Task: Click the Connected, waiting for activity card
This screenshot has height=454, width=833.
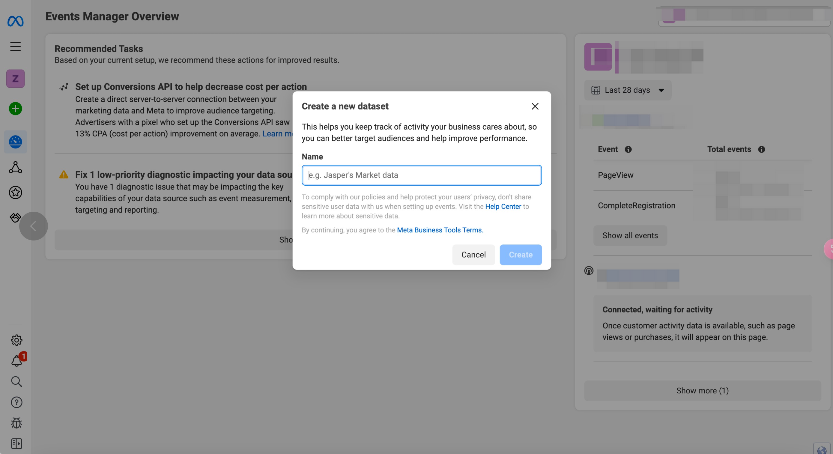Action: point(702,324)
